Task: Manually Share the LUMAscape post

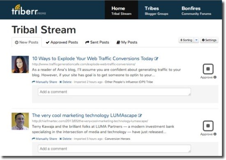Action: [44, 139]
